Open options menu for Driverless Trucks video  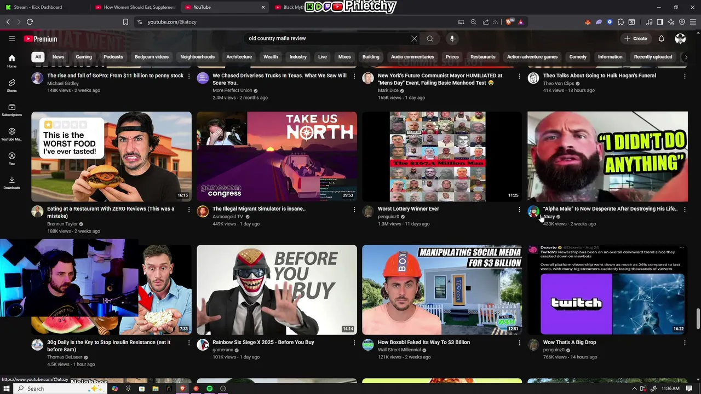pos(354,76)
